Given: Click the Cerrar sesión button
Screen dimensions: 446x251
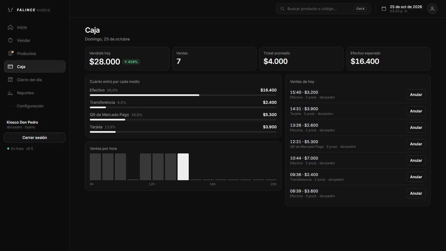Looking at the screenshot, I should [x=35, y=138].
